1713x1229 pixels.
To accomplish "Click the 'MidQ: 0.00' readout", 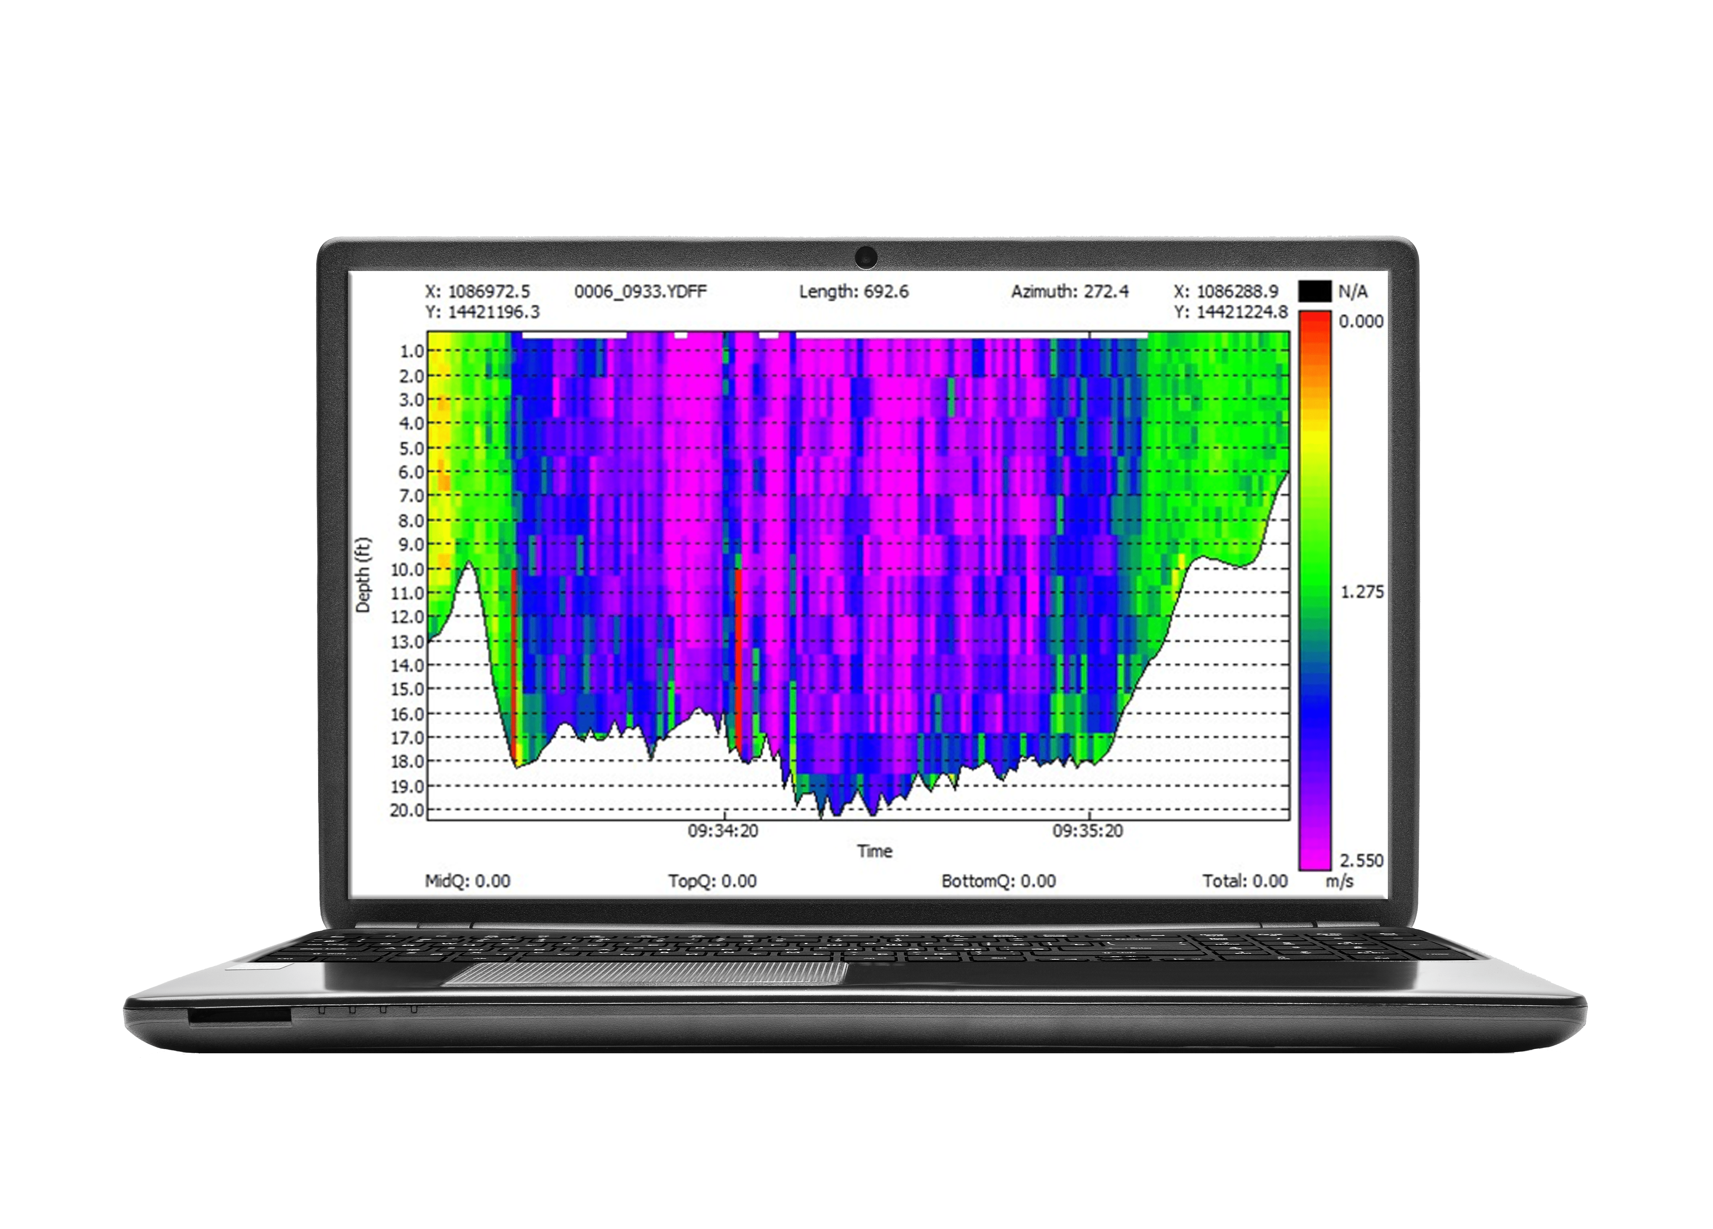I will (468, 880).
